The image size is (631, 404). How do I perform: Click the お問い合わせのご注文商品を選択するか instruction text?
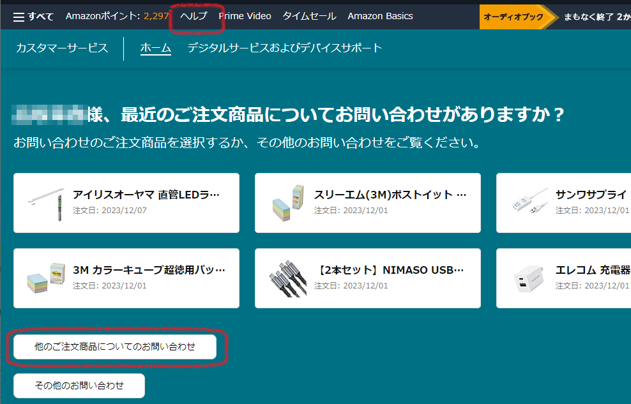pyautogui.click(x=247, y=143)
